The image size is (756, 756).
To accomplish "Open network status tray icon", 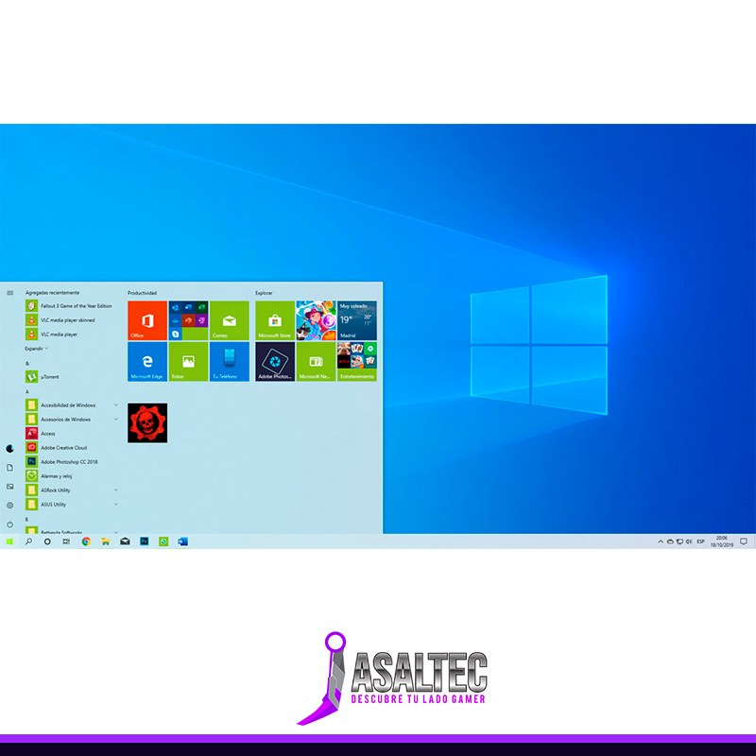I will [x=679, y=541].
